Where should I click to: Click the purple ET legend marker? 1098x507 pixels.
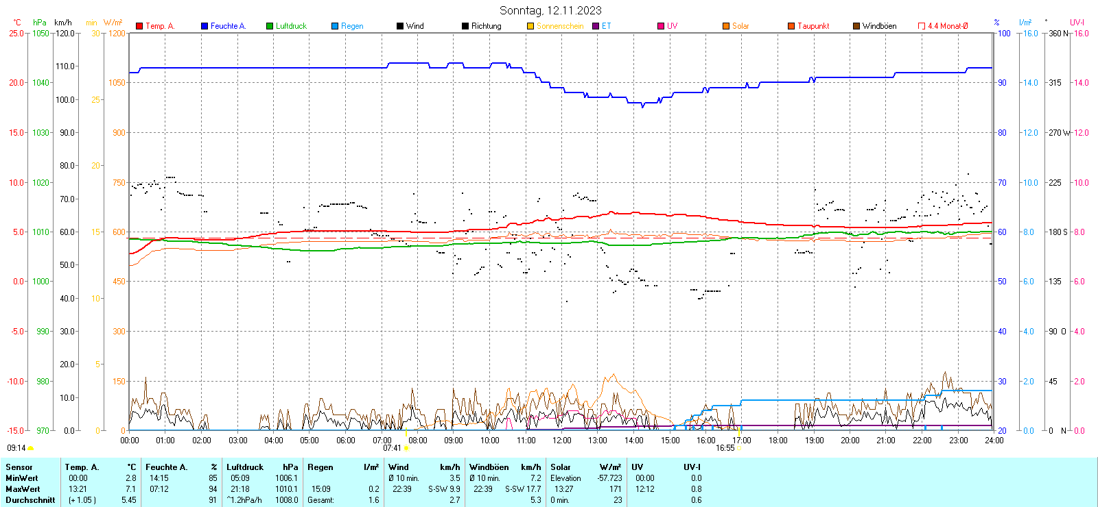pos(596,26)
